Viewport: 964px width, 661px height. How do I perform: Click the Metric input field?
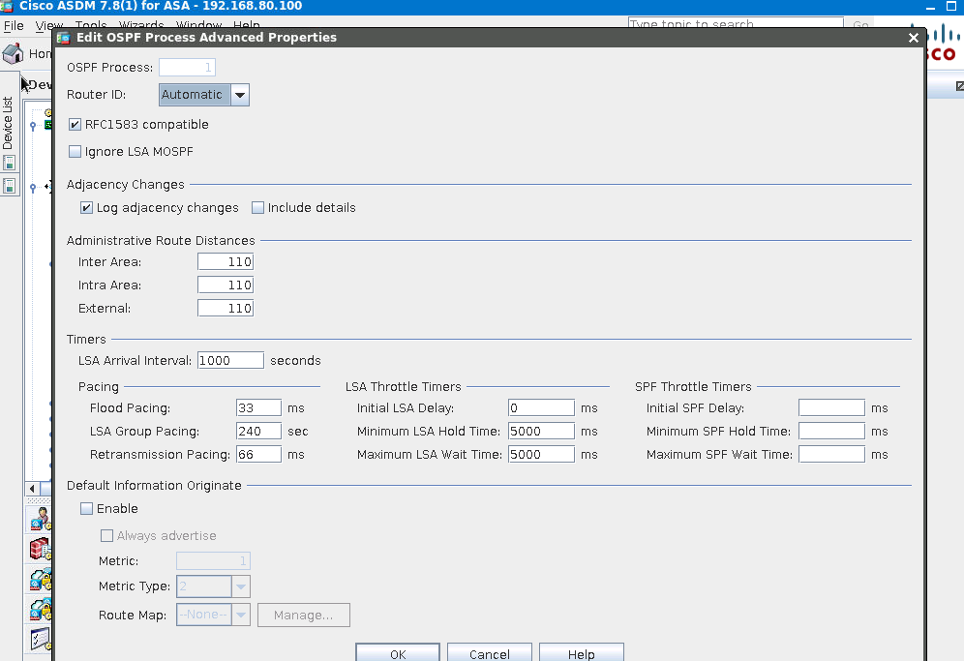pyautogui.click(x=213, y=560)
